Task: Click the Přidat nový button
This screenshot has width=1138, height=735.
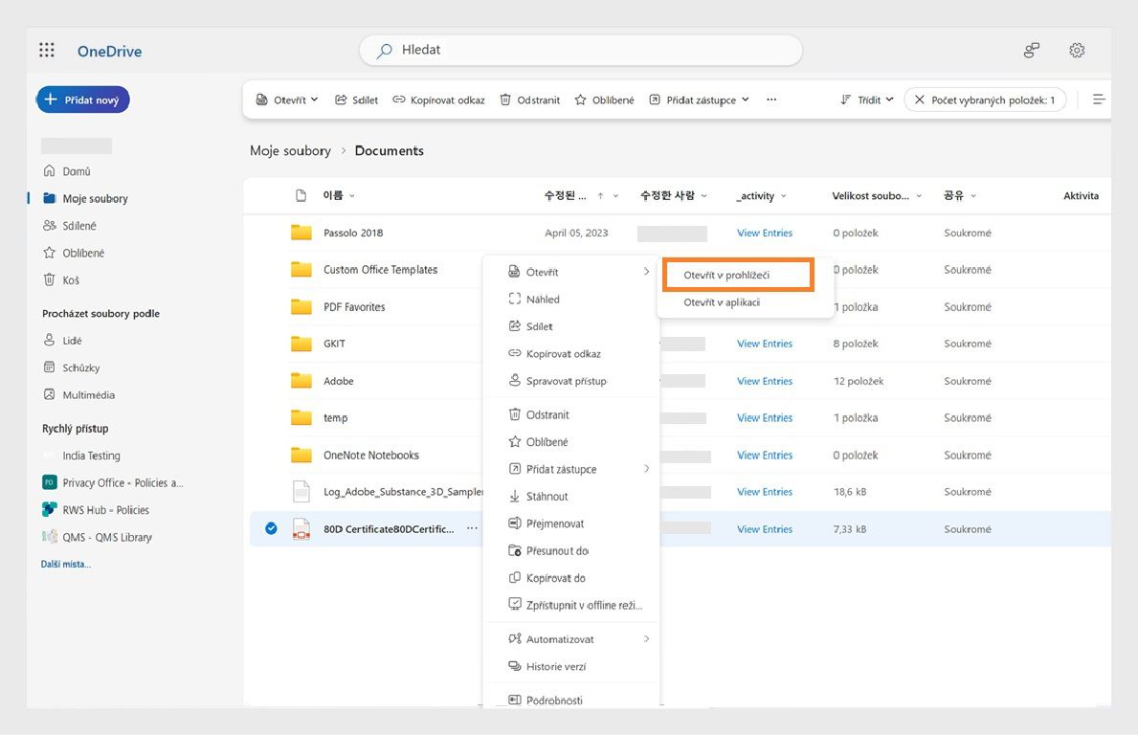Action: [x=83, y=99]
